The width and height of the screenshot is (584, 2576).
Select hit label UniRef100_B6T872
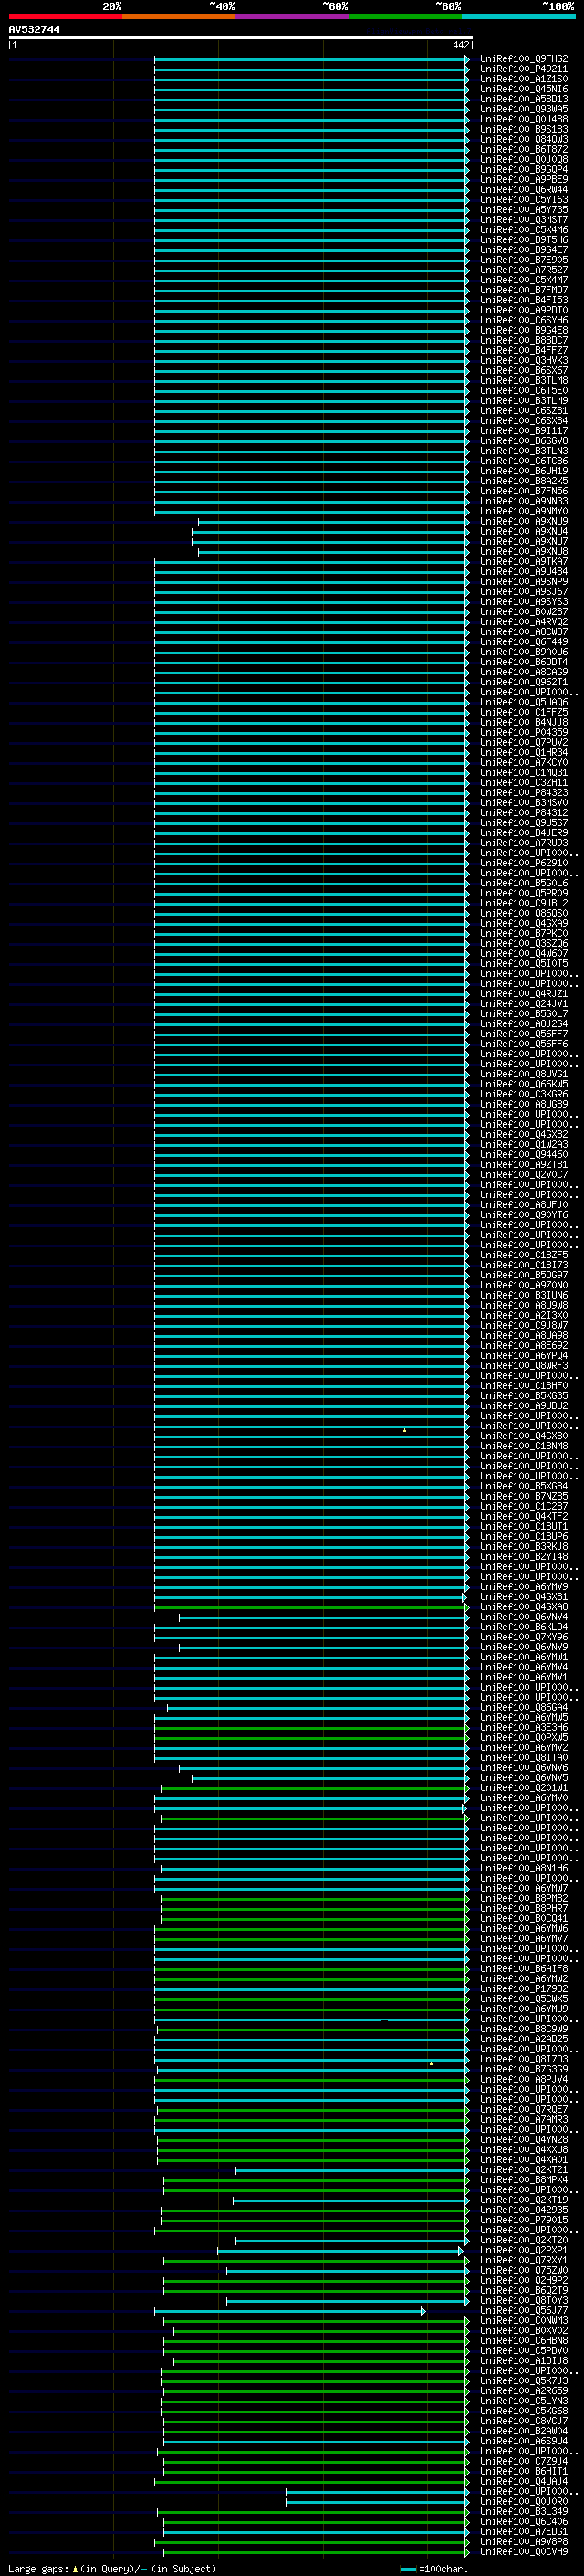(523, 149)
